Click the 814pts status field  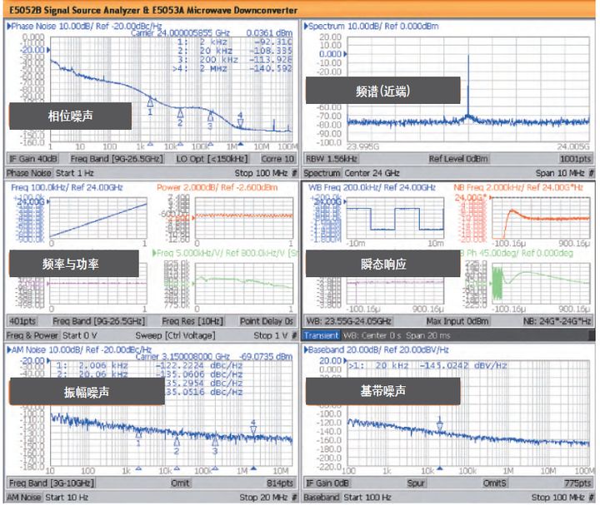pos(280,483)
